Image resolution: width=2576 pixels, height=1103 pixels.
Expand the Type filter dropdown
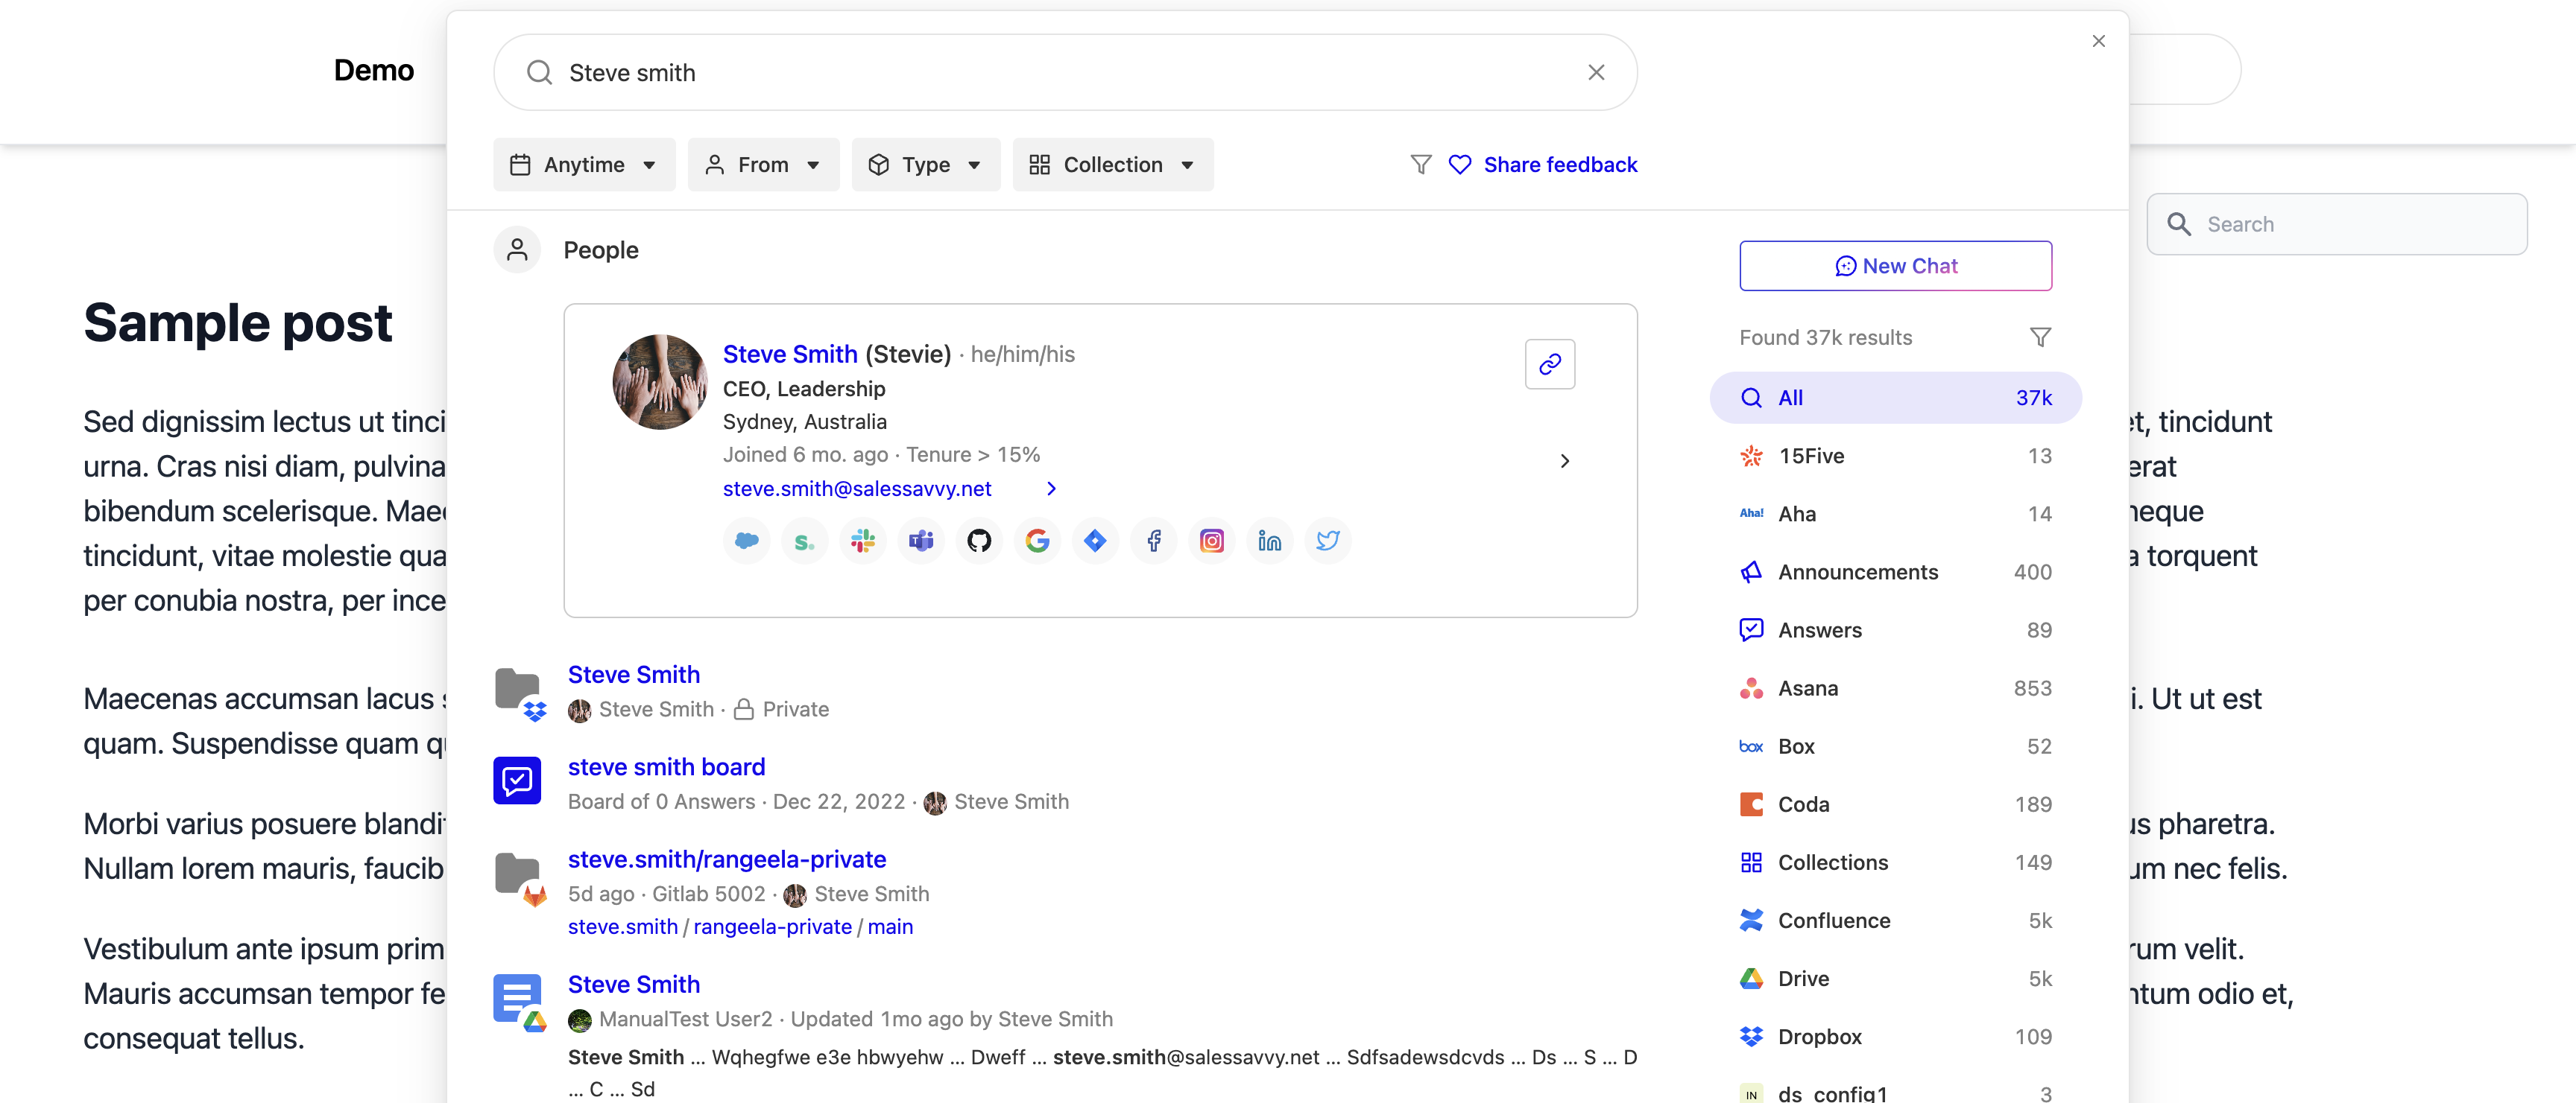[x=925, y=164]
